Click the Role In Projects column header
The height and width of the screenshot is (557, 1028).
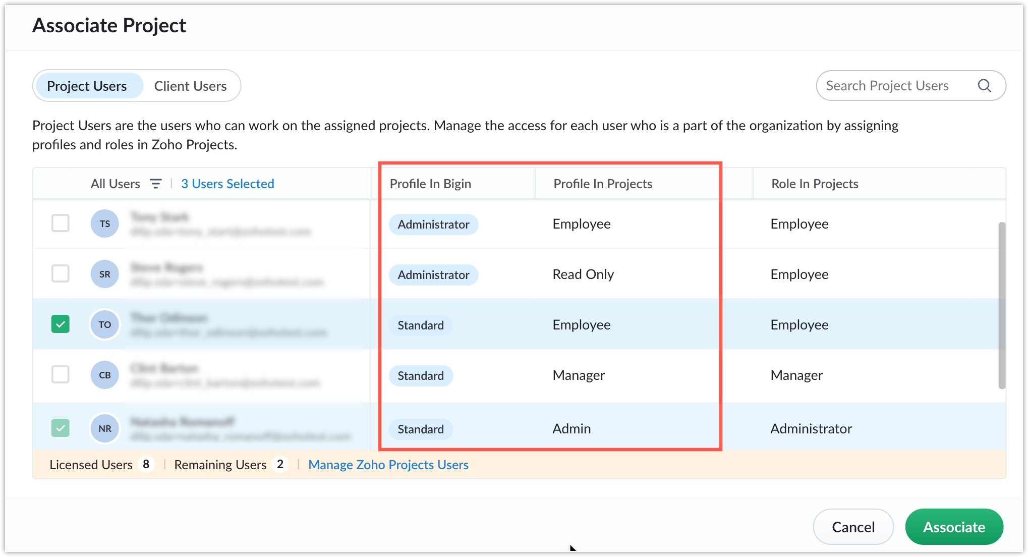815,184
